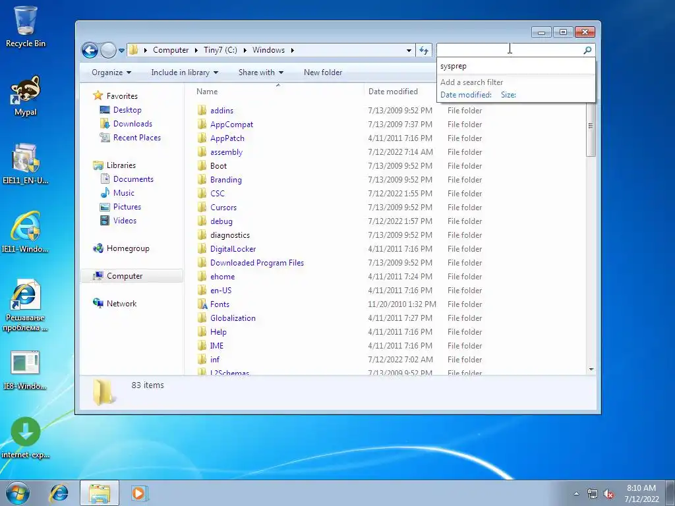Open the Documents library

tap(133, 179)
